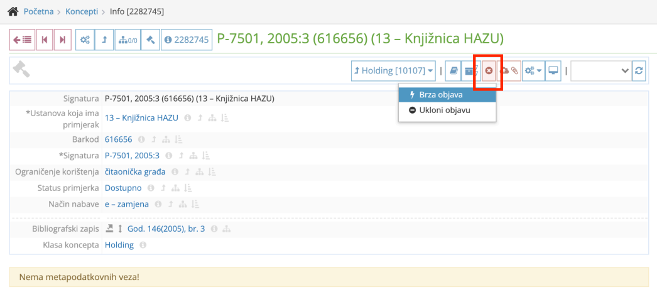Viewport: 657px width, 292px height.
Task: Open God. 146(2005), br. 3 bibliographic record
Action: [x=166, y=229]
